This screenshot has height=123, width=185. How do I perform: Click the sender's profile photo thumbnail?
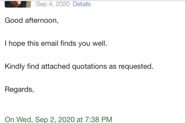[x=18, y=4]
